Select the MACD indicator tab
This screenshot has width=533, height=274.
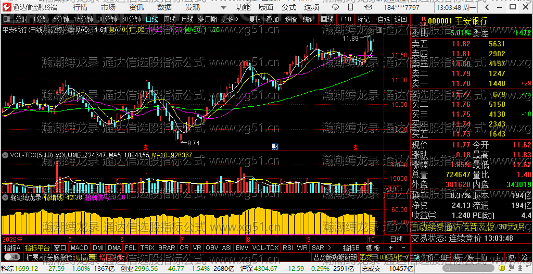(79, 247)
